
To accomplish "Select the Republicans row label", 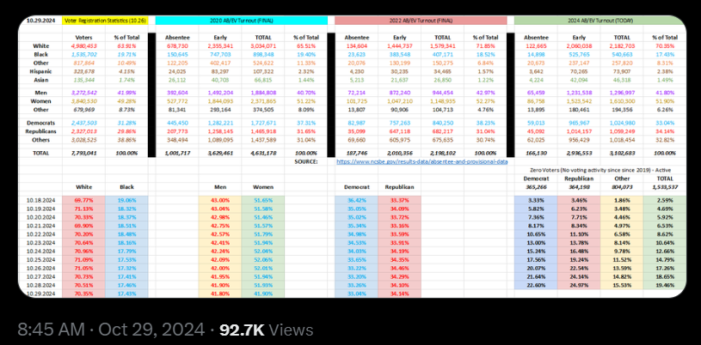I will point(40,131).
